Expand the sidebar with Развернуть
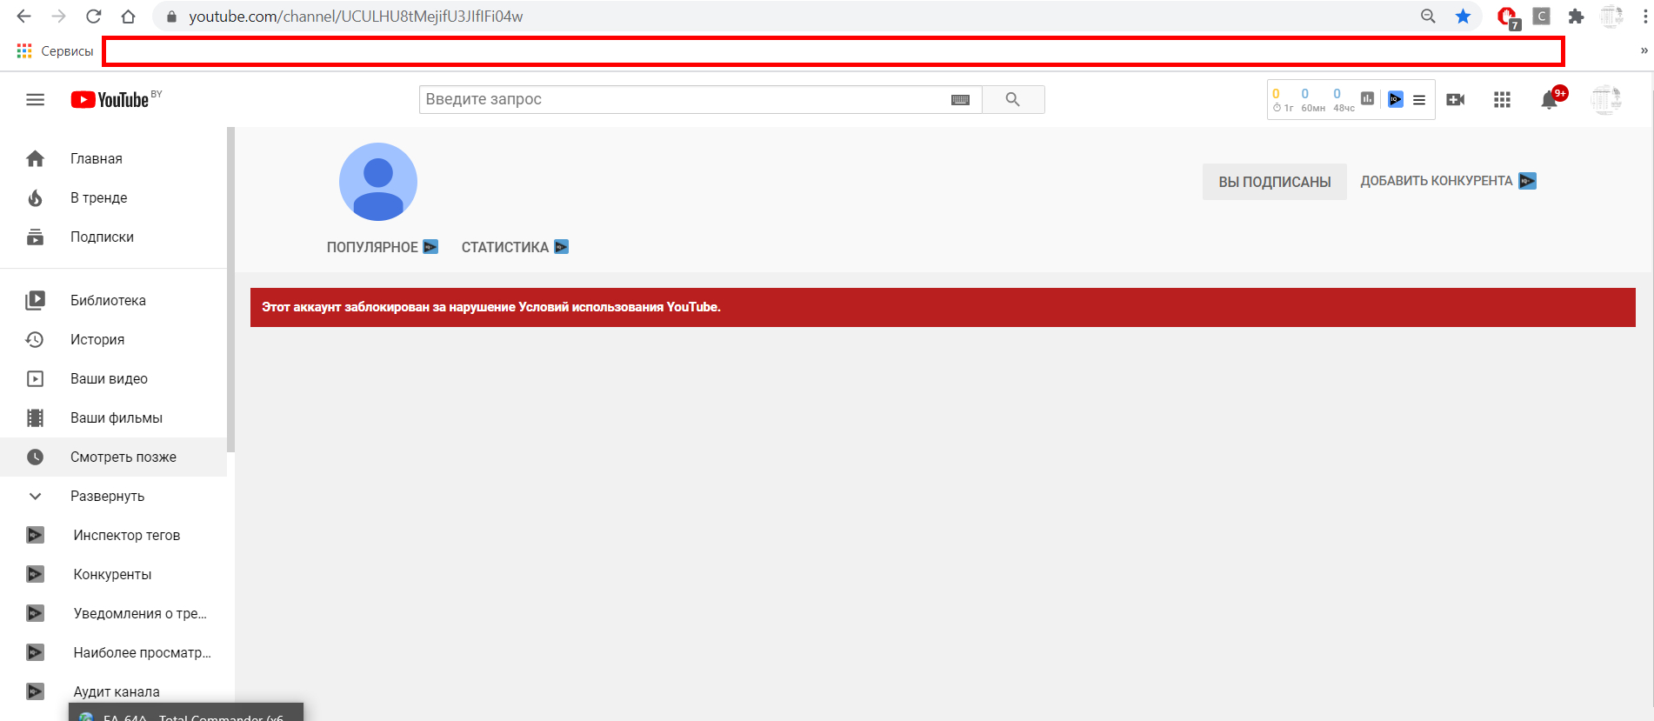The width and height of the screenshot is (1654, 721). tap(107, 496)
